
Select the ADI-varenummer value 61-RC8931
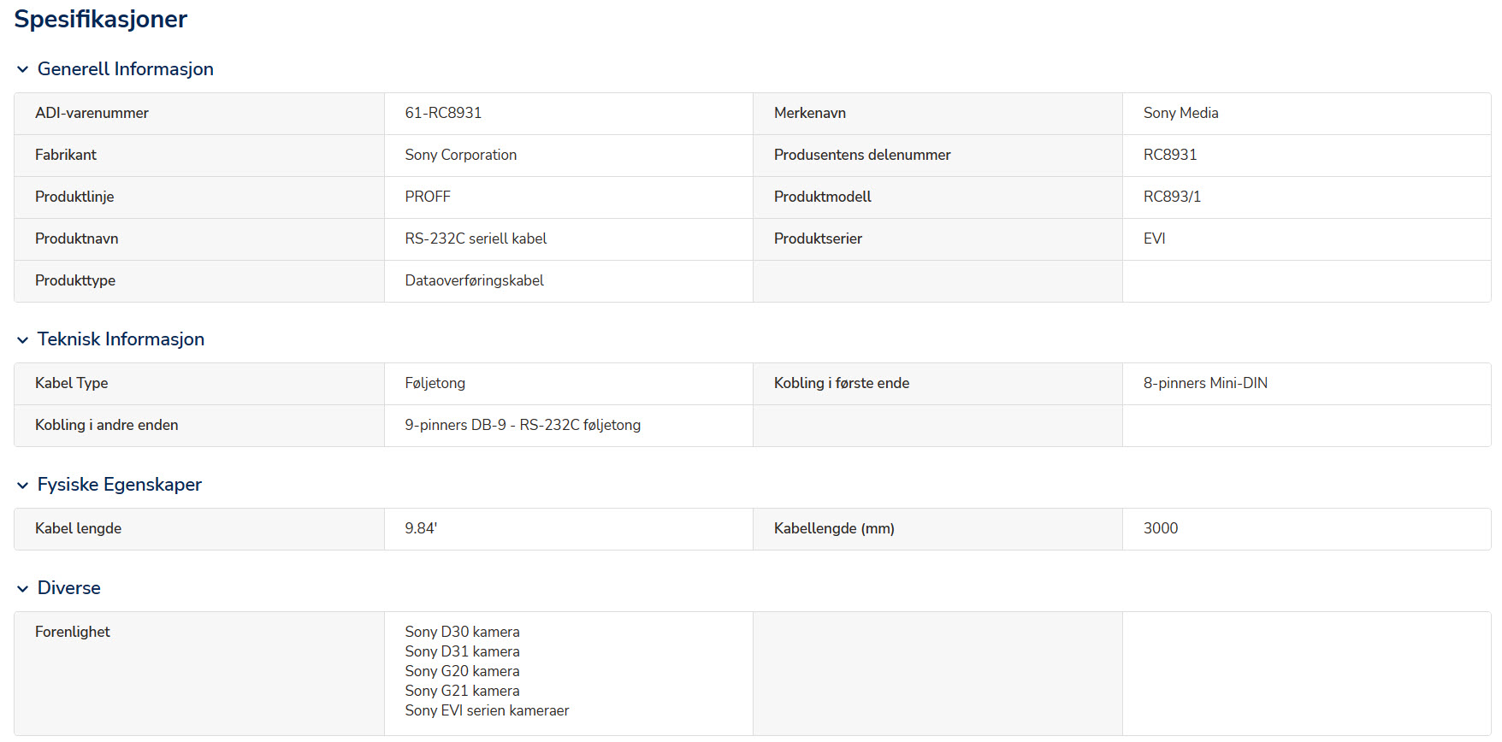[443, 113]
